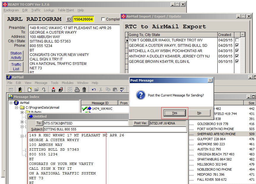The image size is (256, 184).
Task: Click the AirMail application title bar icon
Action: [9, 77]
